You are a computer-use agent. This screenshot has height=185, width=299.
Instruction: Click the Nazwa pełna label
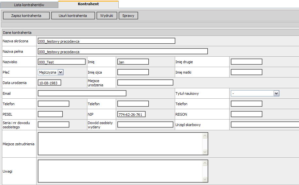[13, 52]
